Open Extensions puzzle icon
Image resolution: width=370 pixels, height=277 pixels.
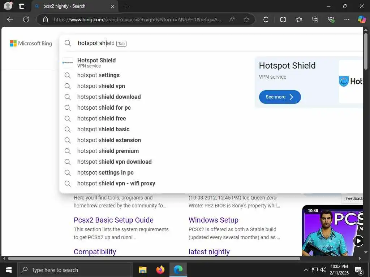(266, 19)
